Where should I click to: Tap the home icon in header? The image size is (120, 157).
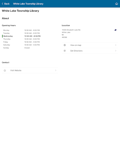click(x=117, y=4)
